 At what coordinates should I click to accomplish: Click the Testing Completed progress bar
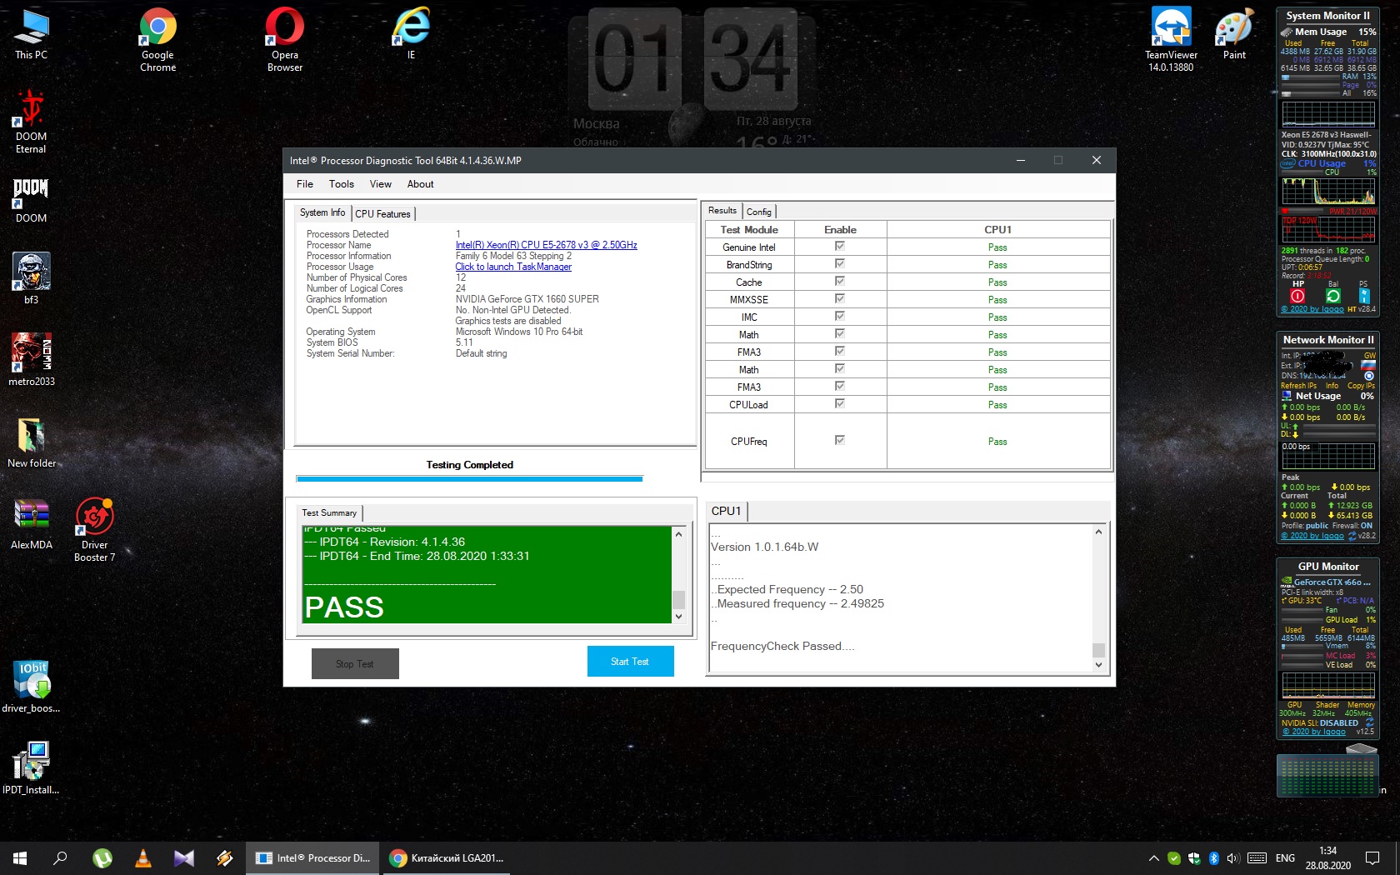click(x=470, y=479)
